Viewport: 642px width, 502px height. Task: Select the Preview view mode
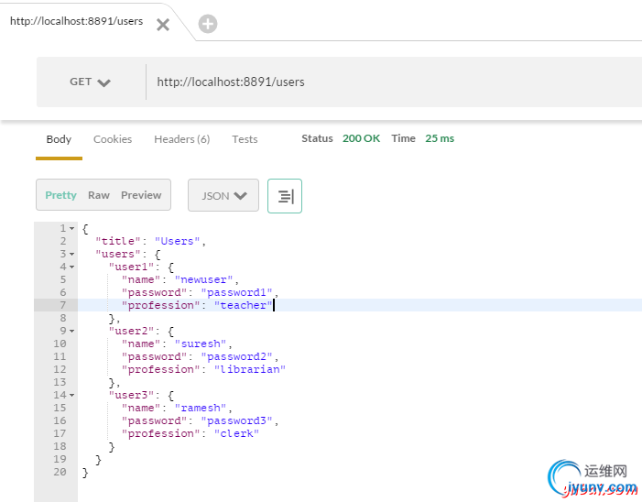point(141,195)
